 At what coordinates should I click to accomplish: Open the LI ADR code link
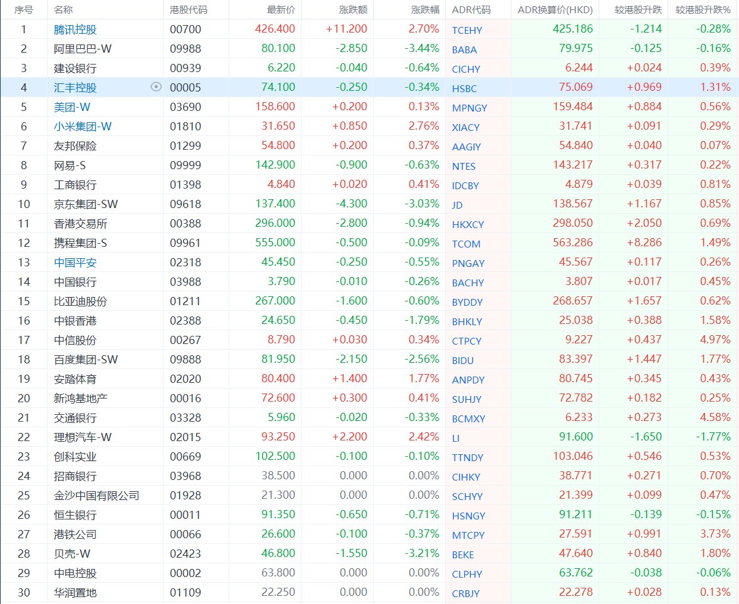pyautogui.click(x=456, y=439)
